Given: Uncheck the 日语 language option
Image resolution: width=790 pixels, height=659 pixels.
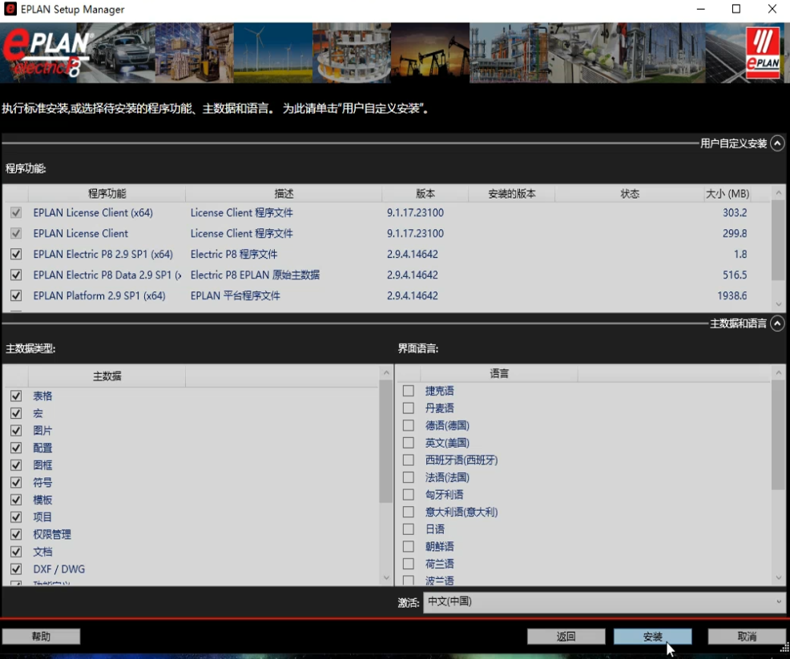Looking at the screenshot, I should click(409, 528).
